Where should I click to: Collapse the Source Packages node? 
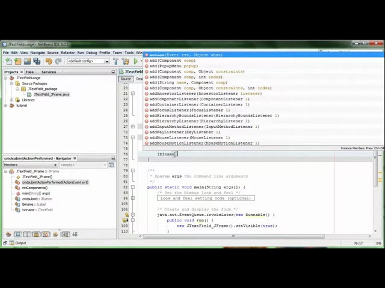(x=11, y=83)
